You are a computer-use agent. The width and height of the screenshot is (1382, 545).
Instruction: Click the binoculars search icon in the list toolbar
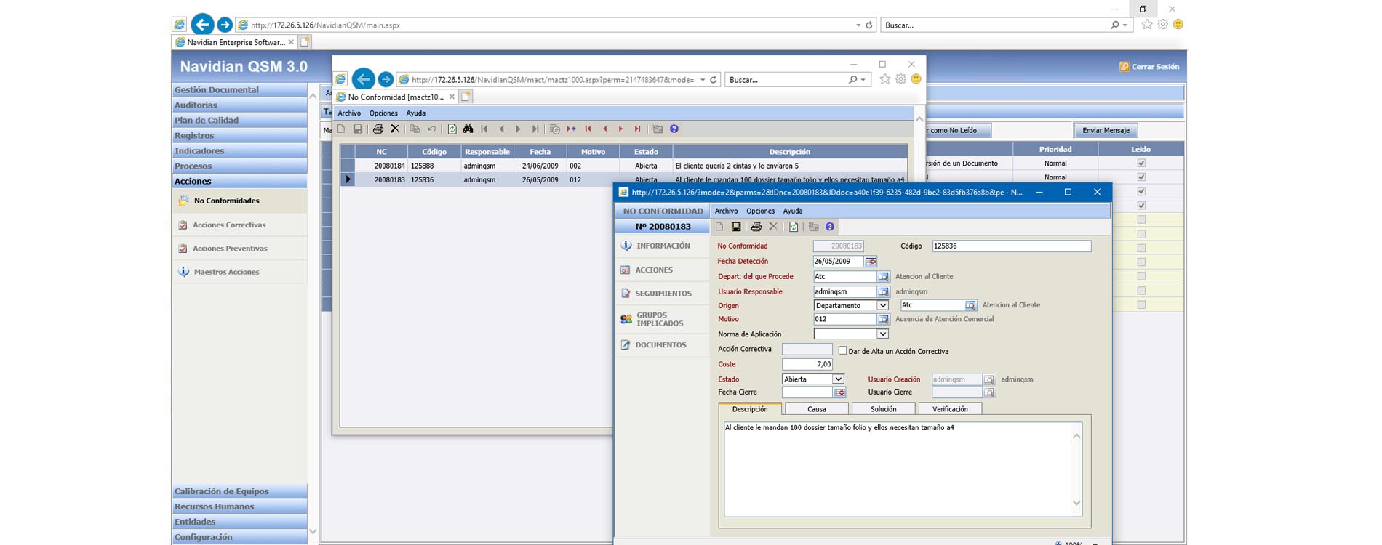[468, 129]
